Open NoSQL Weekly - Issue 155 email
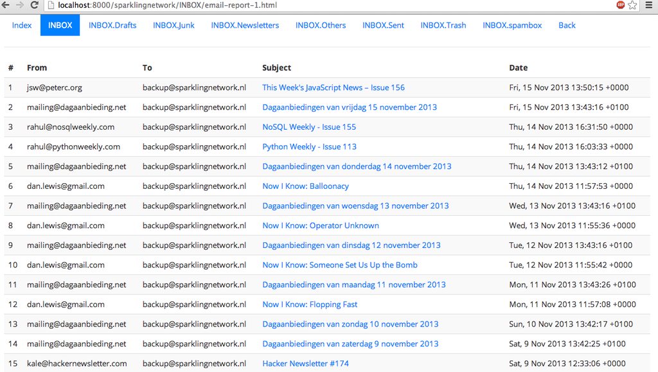 click(309, 127)
